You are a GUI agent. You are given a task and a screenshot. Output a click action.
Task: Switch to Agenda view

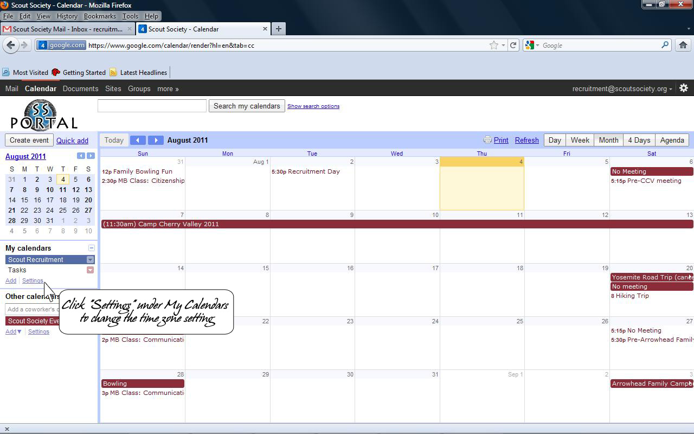[x=672, y=140]
